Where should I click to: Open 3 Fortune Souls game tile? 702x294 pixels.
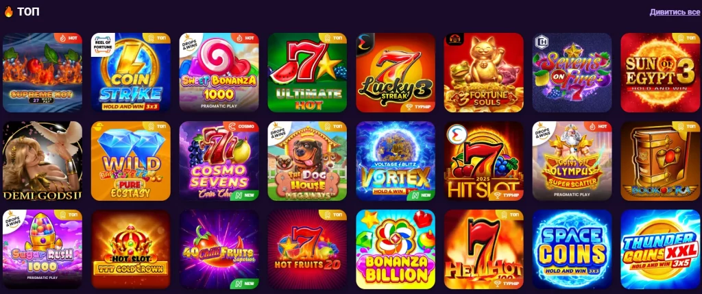click(483, 72)
